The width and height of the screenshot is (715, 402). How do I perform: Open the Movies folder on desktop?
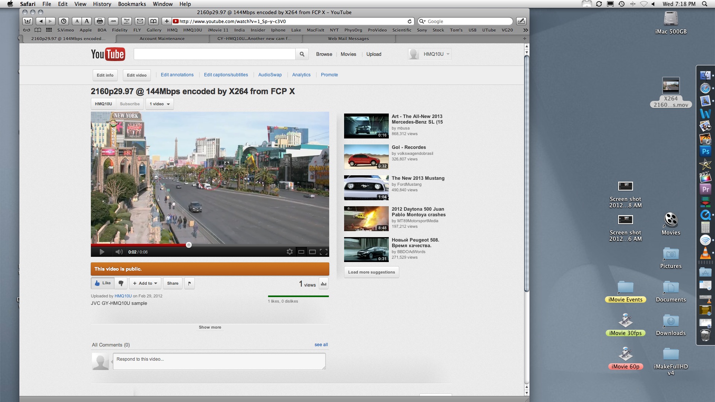click(671, 224)
